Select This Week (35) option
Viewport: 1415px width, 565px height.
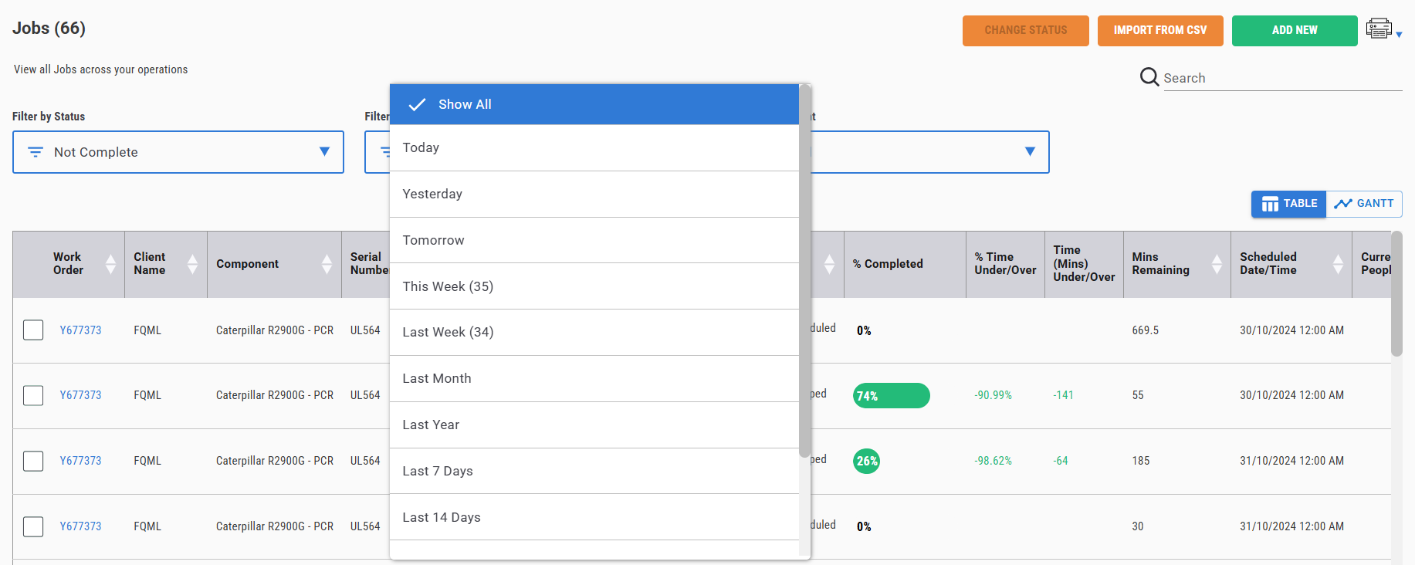point(448,286)
